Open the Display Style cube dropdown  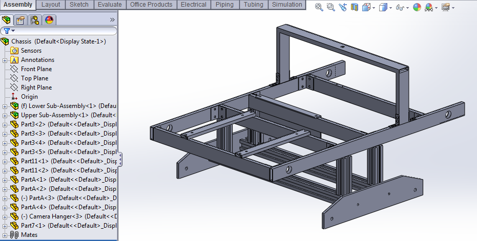(390, 8)
